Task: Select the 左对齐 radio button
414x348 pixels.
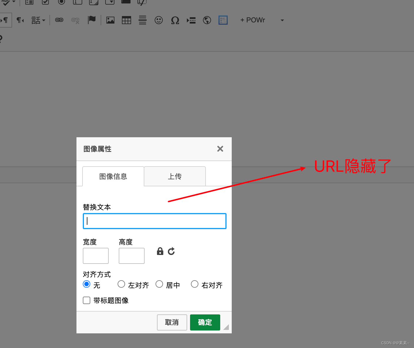Action: tap(121, 284)
